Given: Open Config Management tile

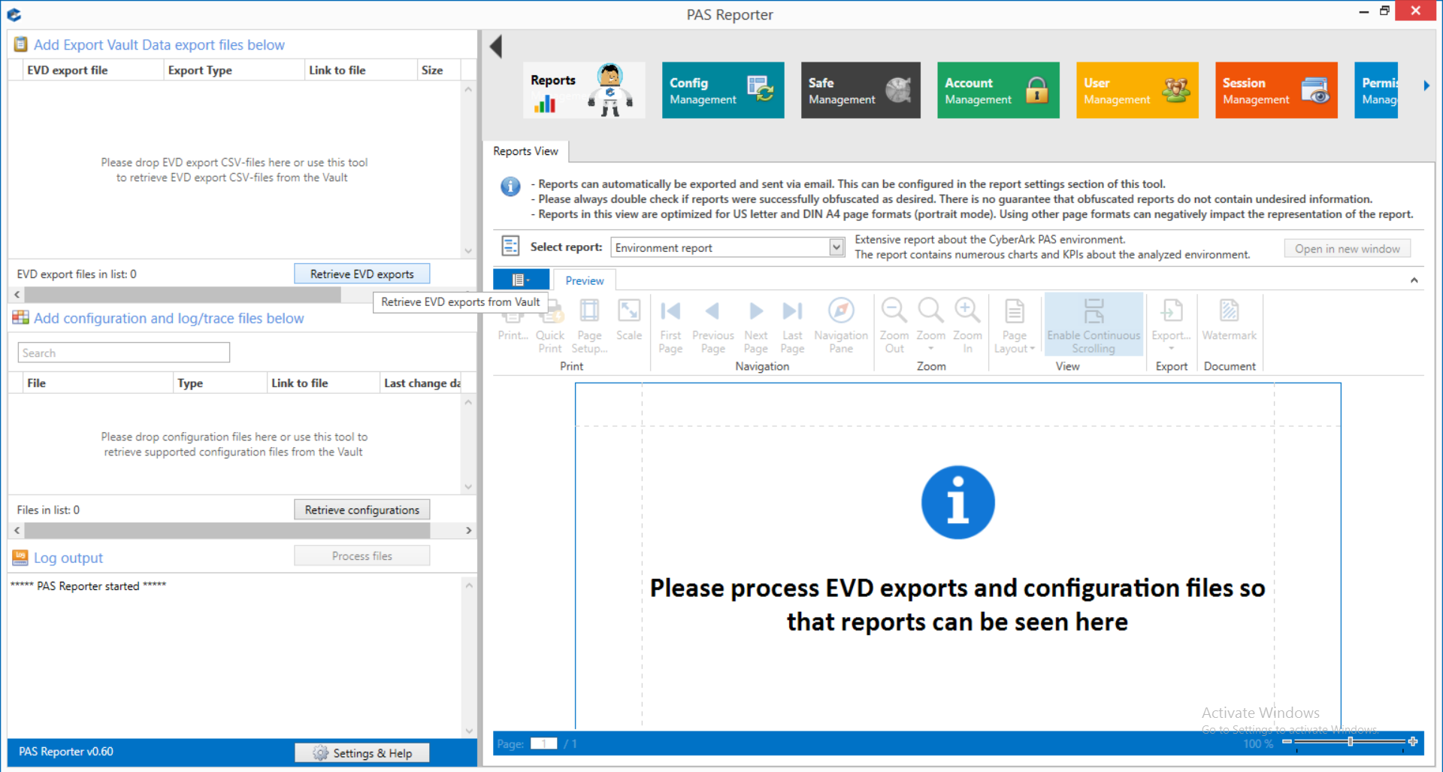Looking at the screenshot, I should click(723, 90).
